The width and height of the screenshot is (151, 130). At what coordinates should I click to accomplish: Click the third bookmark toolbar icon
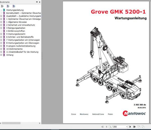[x=14, y=6]
